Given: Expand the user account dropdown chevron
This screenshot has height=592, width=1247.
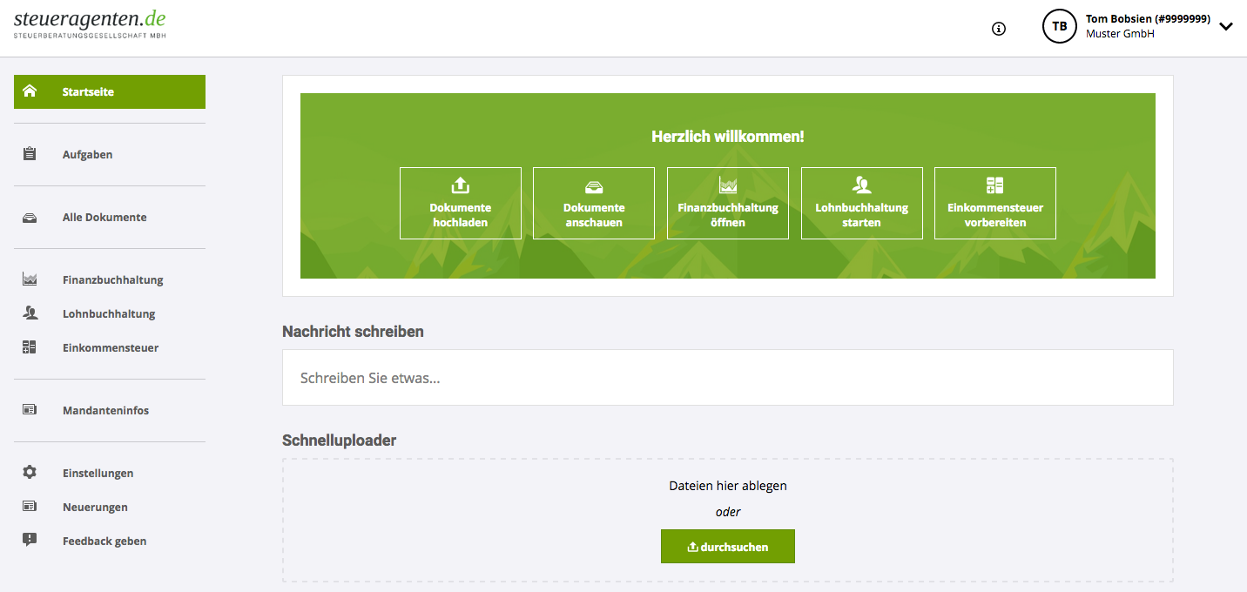Looking at the screenshot, I should [1226, 26].
